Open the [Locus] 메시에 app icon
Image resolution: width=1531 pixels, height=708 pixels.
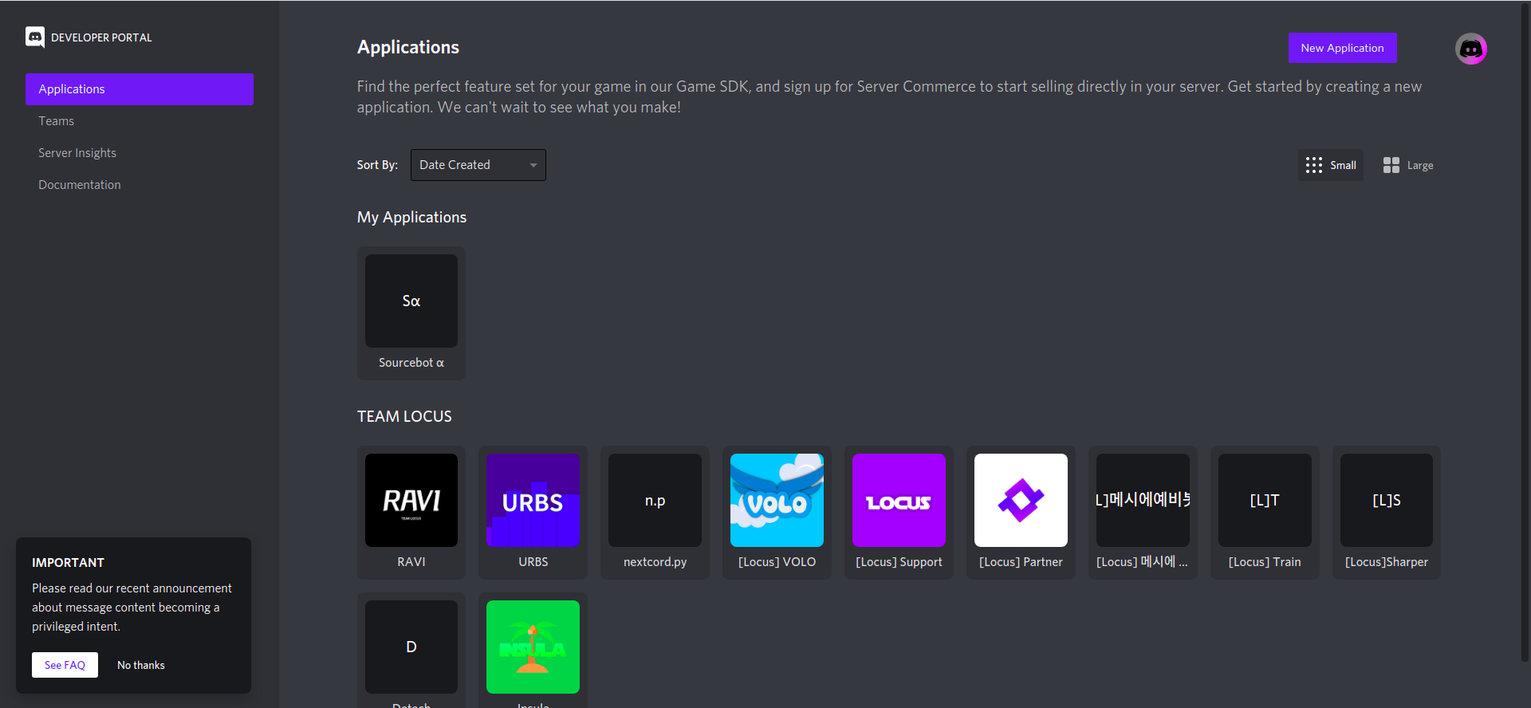click(x=1143, y=500)
